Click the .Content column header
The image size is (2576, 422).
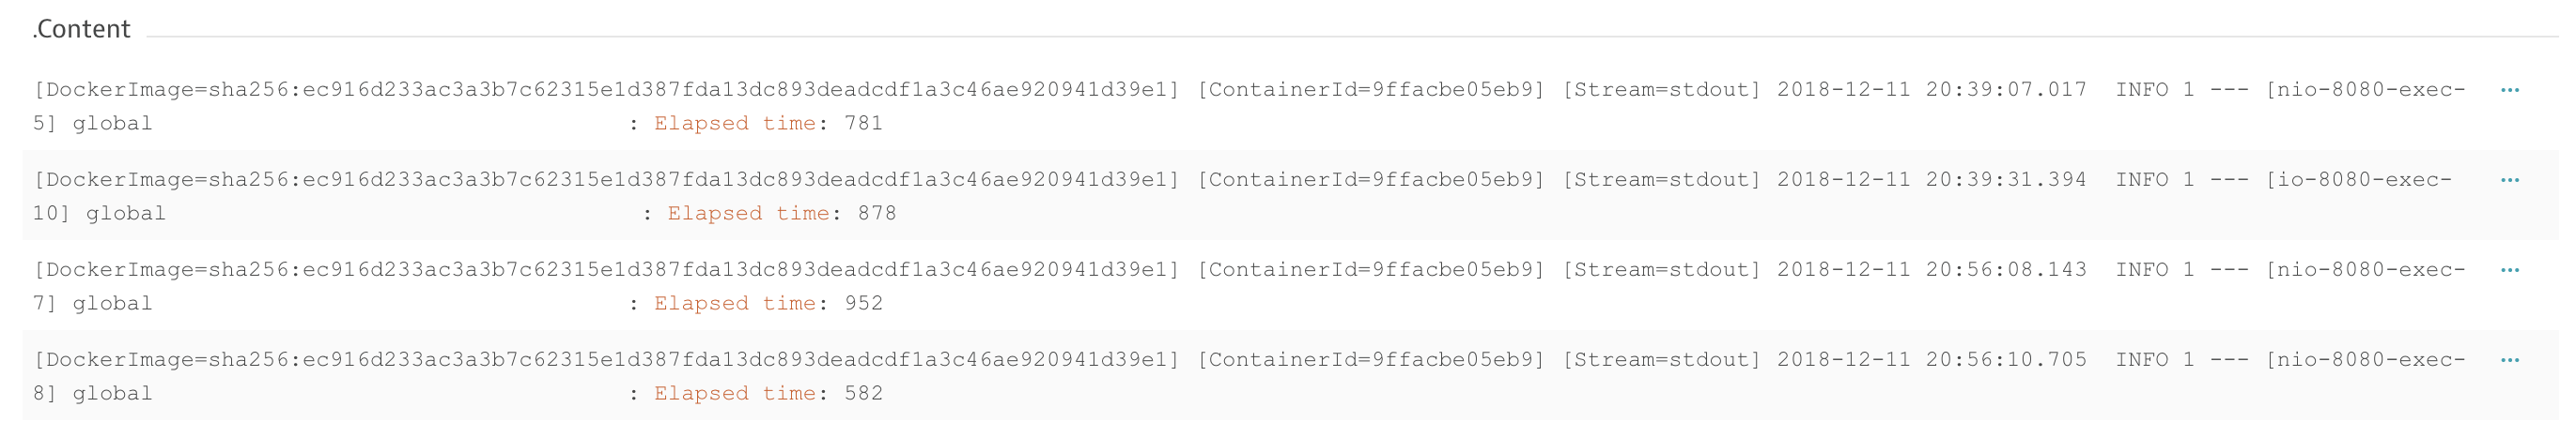point(81,29)
